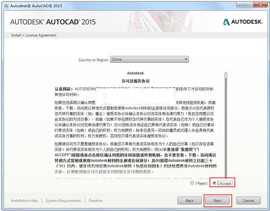
Task: Click the AutoCAD icon in title bar
Action: (x=7, y=6)
